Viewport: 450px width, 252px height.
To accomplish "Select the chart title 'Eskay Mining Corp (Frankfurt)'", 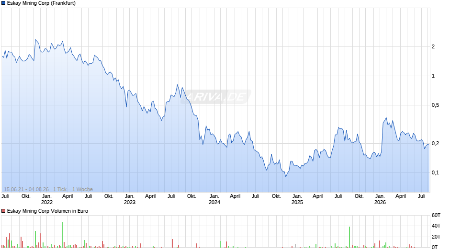I will pyautogui.click(x=41, y=3).
